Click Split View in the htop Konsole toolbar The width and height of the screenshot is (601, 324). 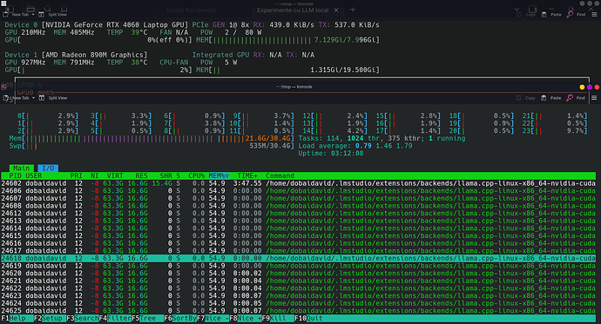53,98
